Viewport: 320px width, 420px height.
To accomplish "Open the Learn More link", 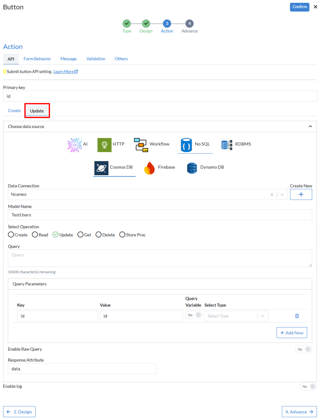I will click(x=66, y=72).
